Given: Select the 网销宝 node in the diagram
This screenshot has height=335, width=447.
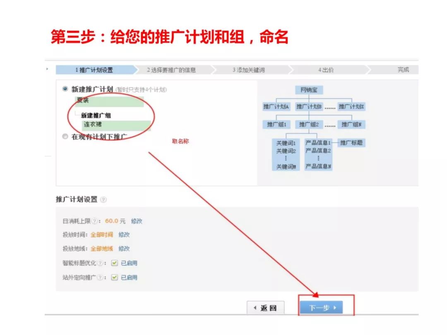Looking at the screenshot, I should (309, 90).
